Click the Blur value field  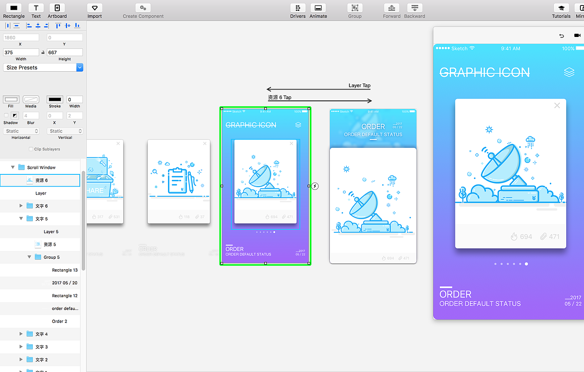pyautogui.click(x=31, y=116)
